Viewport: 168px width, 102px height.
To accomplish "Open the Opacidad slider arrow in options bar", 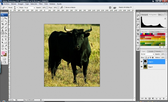I will (x=47, y=8).
